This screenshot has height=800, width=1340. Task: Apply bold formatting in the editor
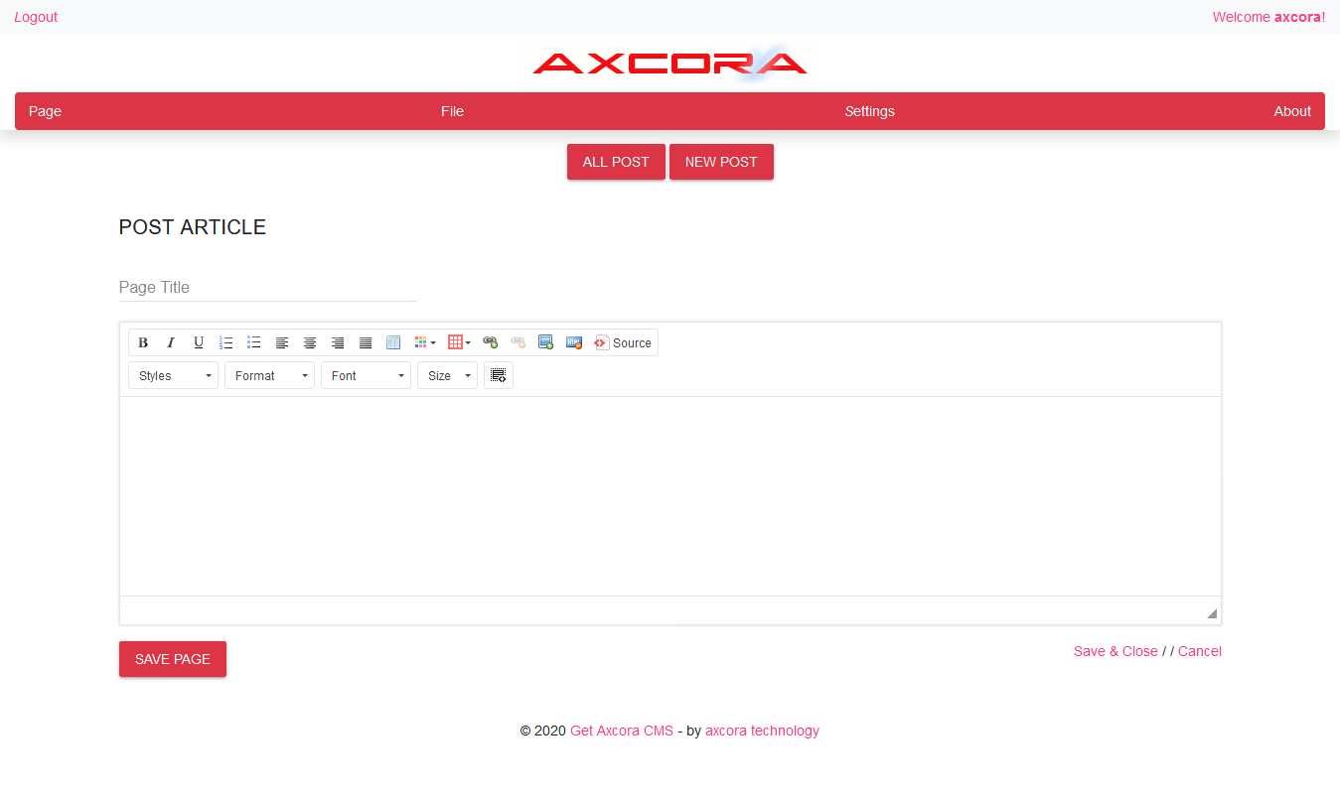click(x=143, y=342)
